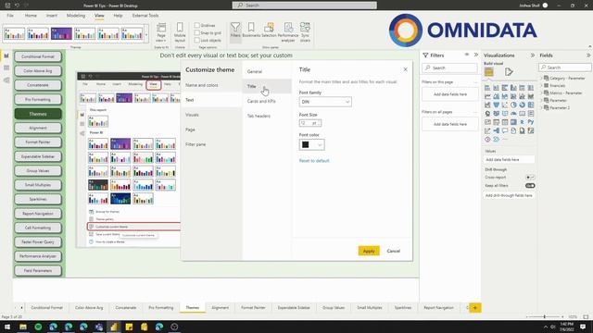
Task: Switch to Report view in the left rail
Action: click(x=6, y=55)
